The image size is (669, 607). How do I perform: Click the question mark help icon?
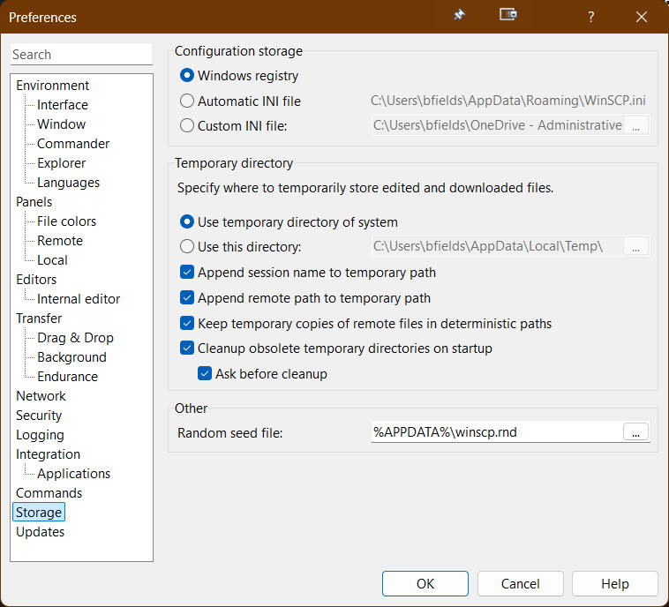pos(590,17)
